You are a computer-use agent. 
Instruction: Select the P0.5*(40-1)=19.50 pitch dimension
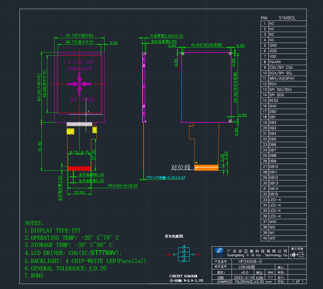(123, 186)
